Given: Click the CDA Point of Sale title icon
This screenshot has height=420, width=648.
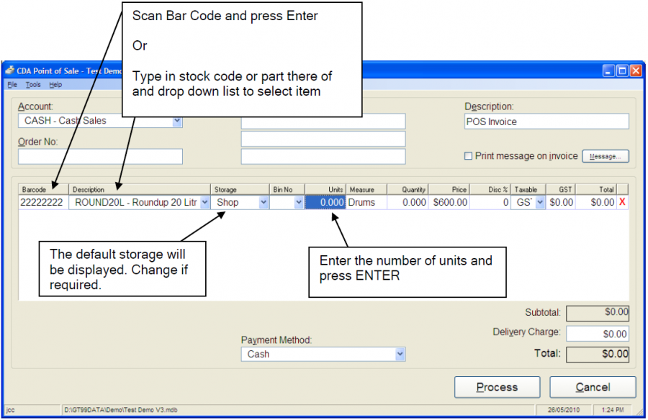Looking at the screenshot, I should [x=10, y=70].
